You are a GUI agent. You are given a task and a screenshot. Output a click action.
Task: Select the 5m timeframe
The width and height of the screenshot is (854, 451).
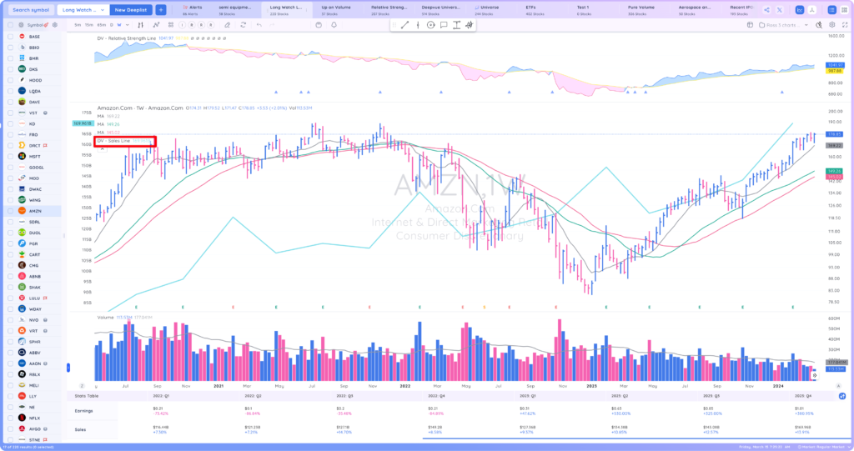(x=78, y=25)
